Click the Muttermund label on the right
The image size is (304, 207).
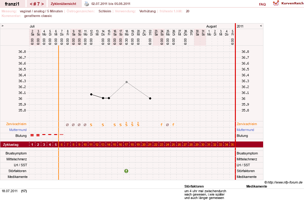click(245, 130)
